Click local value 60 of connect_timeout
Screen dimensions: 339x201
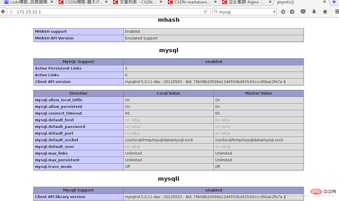point(127,113)
